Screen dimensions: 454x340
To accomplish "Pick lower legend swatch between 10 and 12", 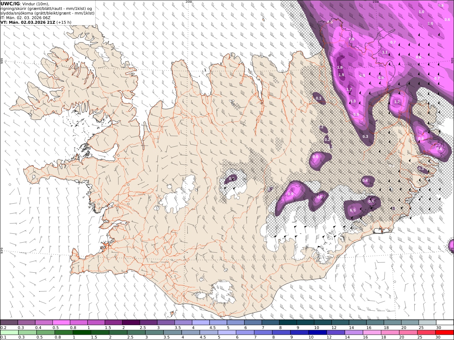I will [x=318, y=333].
